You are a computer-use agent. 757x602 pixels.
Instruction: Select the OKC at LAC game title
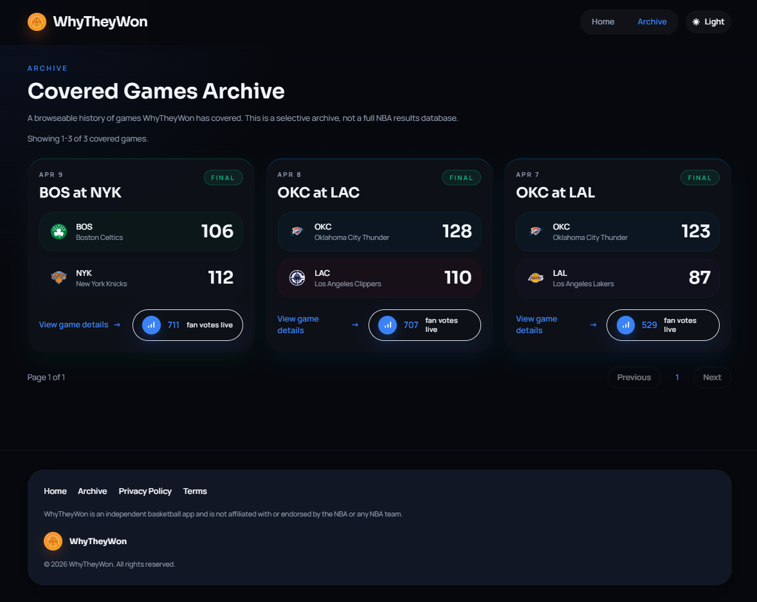click(318, 192)
